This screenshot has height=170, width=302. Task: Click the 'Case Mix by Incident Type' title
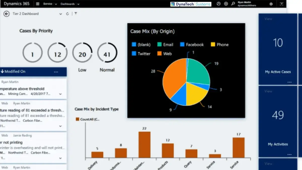point(97,109)
